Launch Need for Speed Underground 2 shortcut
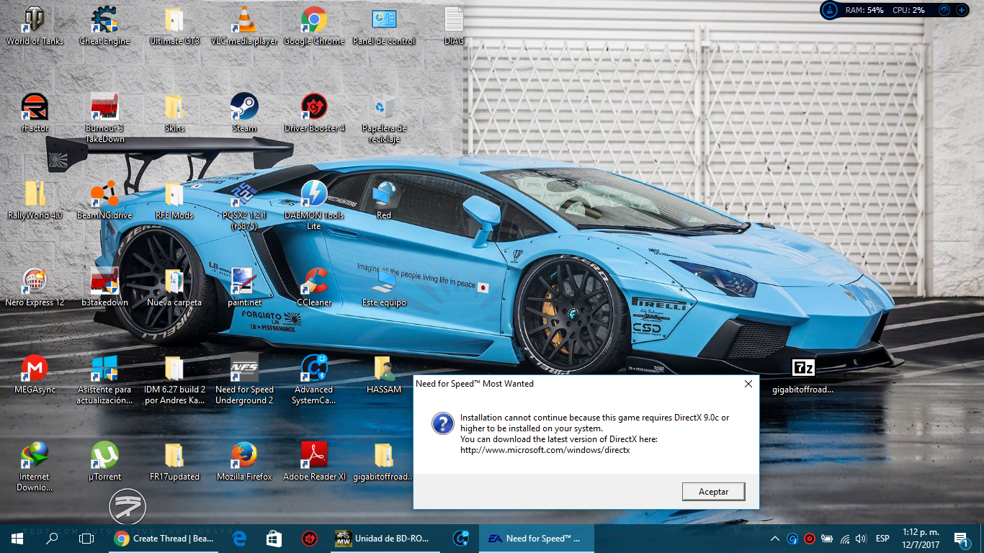The width and height of the screenshot is (984, 553). coord(244,379)
